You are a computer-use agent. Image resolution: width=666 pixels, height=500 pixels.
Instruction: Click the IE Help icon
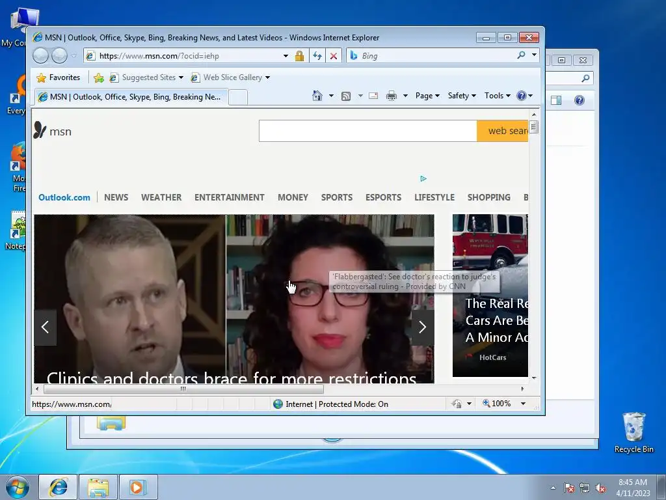pos(522,96)
